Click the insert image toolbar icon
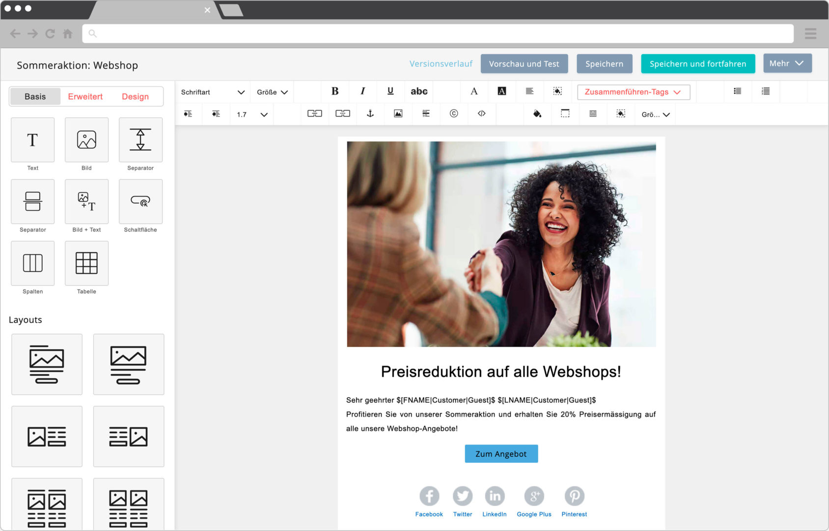 398,114
